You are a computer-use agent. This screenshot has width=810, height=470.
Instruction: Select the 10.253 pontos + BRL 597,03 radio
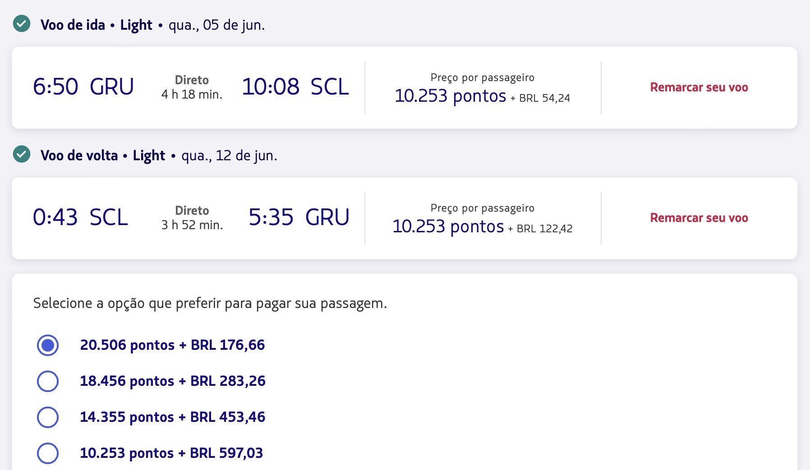click(47, 453)
